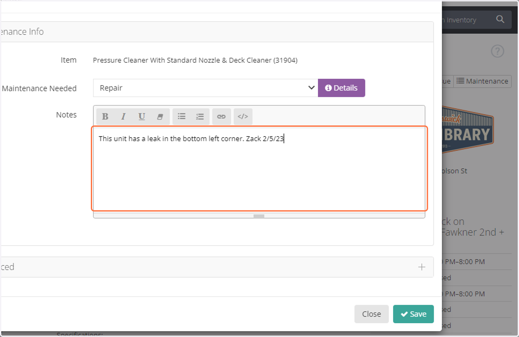Open the help question mark icon

(x=498, y=51)
